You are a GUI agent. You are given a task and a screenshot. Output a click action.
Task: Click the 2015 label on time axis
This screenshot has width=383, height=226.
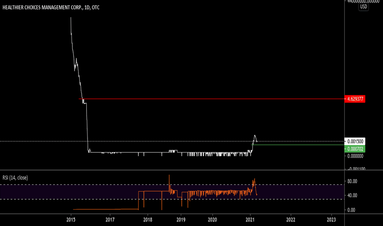71,220
